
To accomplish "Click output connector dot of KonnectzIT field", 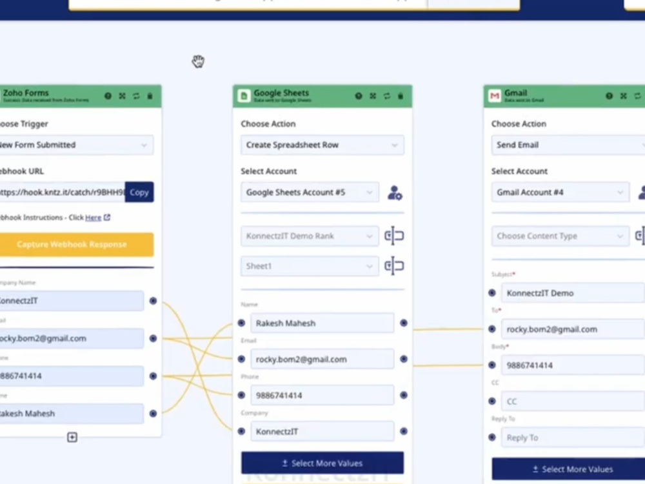I will 153,301.
